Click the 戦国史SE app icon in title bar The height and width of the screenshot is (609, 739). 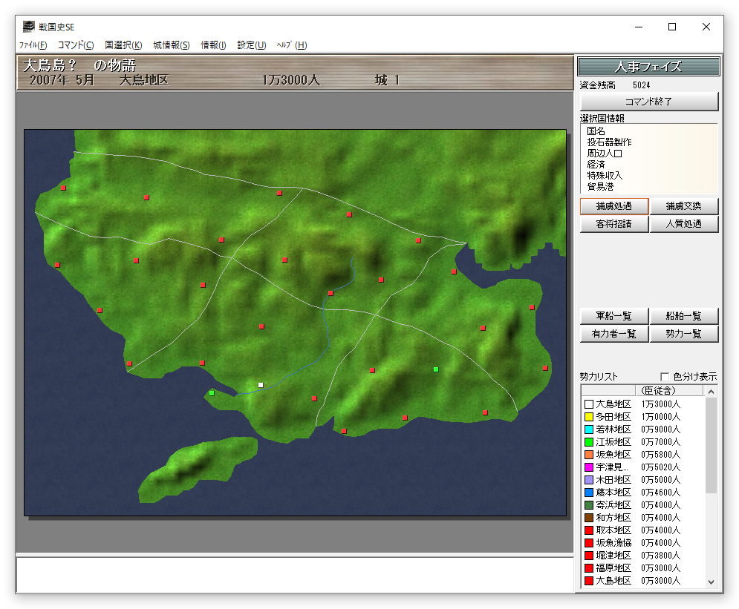click(28, 27)
